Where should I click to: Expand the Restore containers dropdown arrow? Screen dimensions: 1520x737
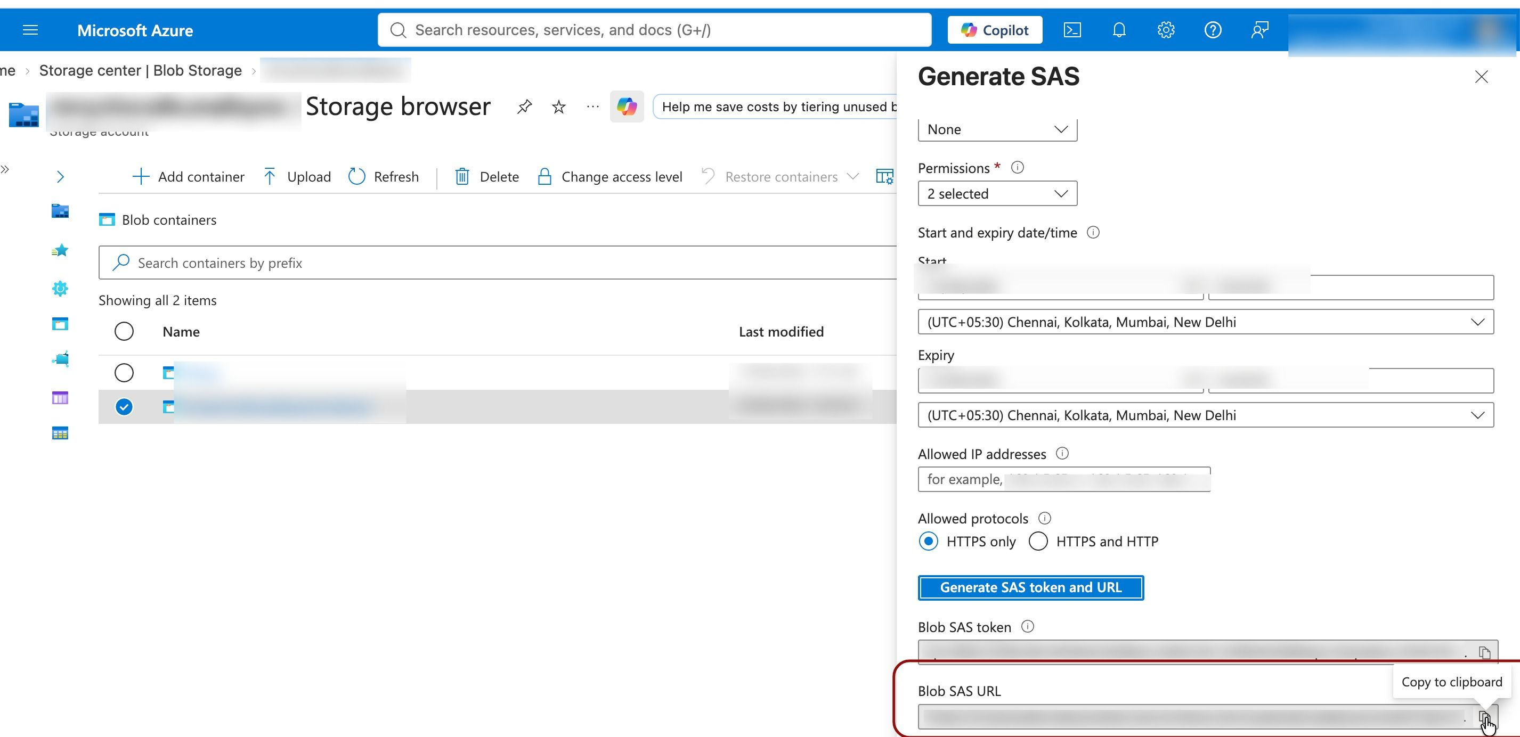point(852,176)
